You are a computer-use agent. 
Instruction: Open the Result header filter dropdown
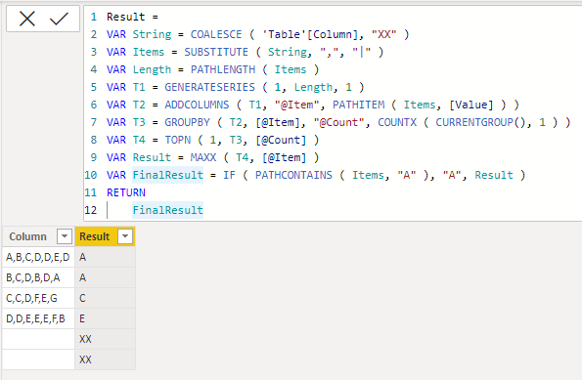pyautogui.click(x=125, y=236)
